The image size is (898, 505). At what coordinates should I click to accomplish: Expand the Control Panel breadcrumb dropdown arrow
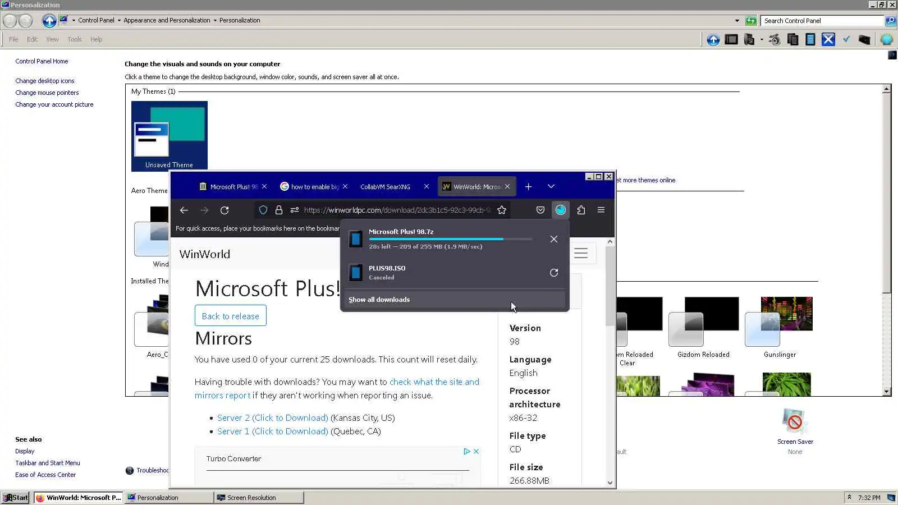tap(119, 20)
